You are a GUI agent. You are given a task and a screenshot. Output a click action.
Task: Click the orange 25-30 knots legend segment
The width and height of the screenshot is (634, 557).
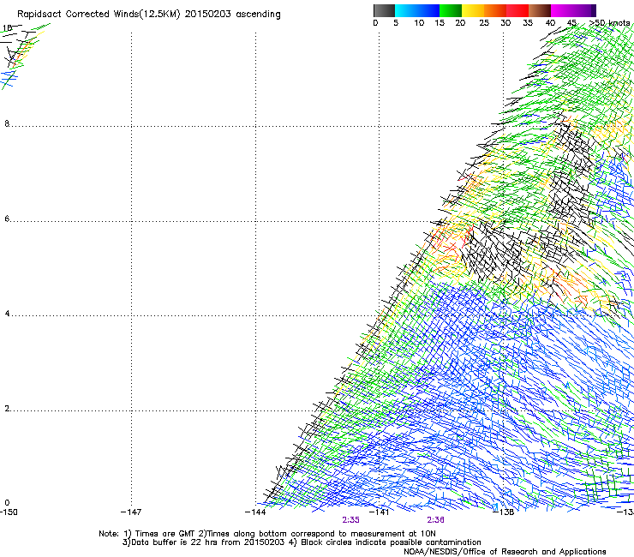tap(495, 10)
